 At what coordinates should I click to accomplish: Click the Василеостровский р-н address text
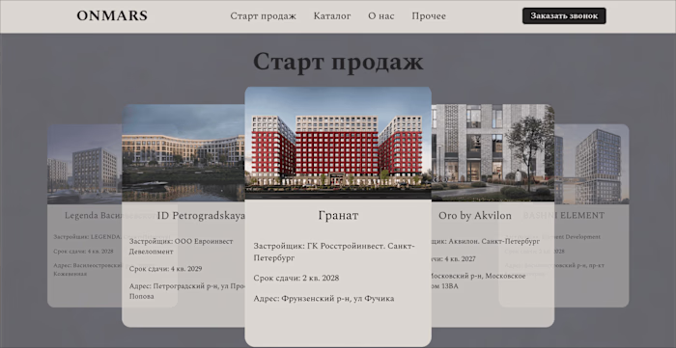point(88,269)
